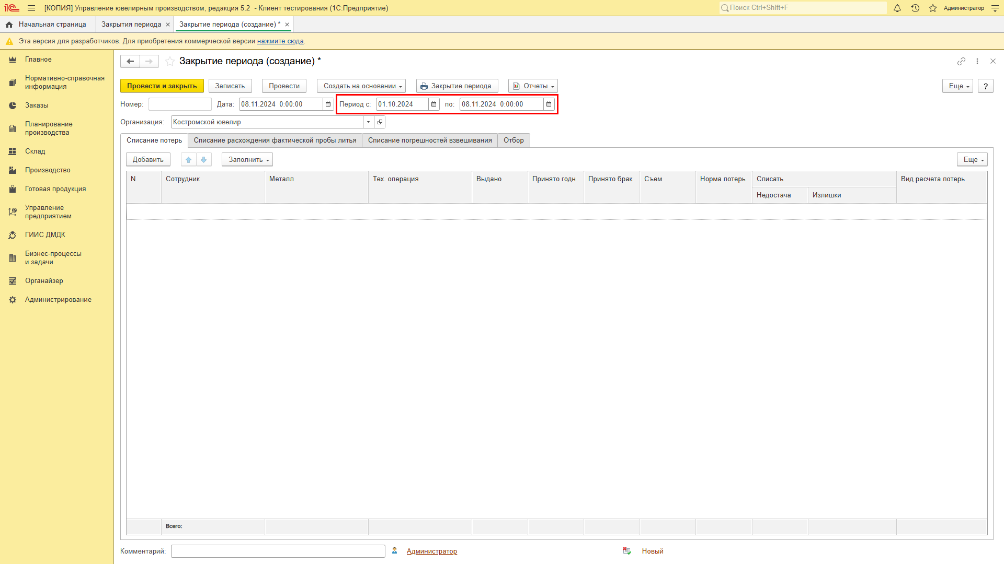Open history clock icon
The image size is (1004, 564).
pos(915,8)
